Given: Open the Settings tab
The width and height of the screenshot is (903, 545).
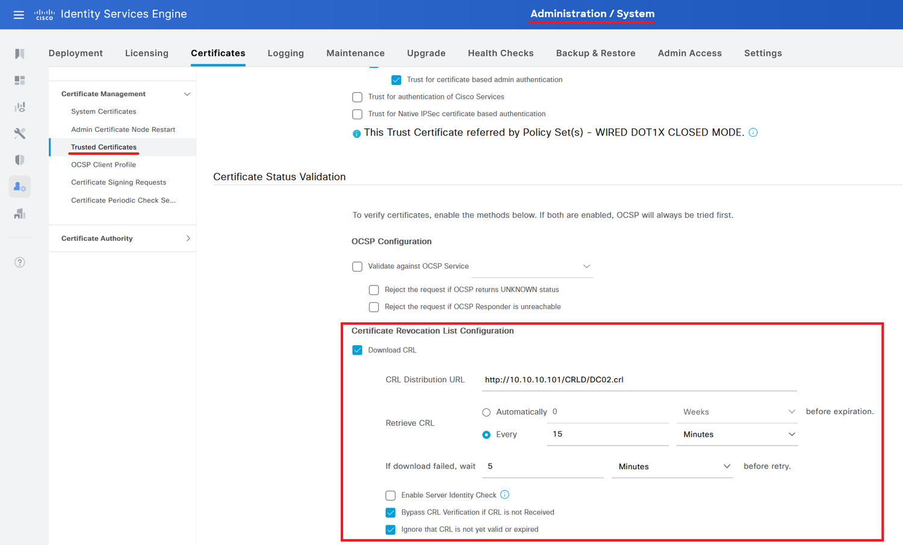Looking at the screenshot, I should click(763, 53).
